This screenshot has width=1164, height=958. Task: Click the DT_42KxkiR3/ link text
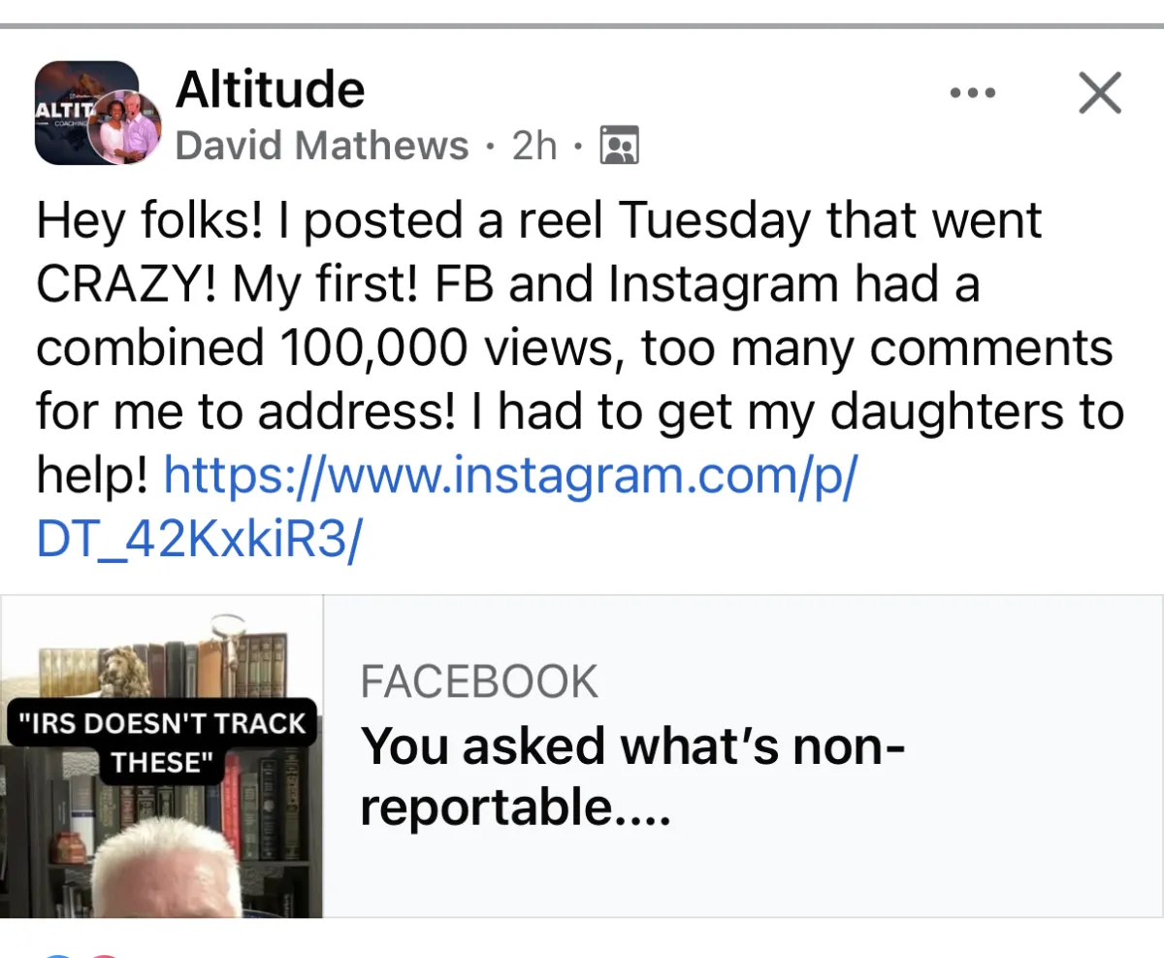199,540
